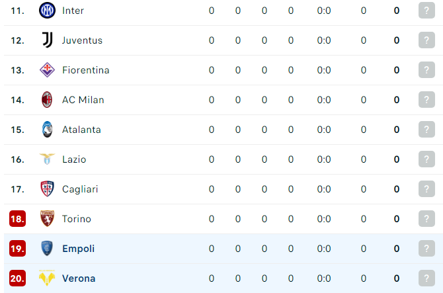443x293 pixels.
Task: Click the Atalanta crest icon
Action: [x=47, y=130]
